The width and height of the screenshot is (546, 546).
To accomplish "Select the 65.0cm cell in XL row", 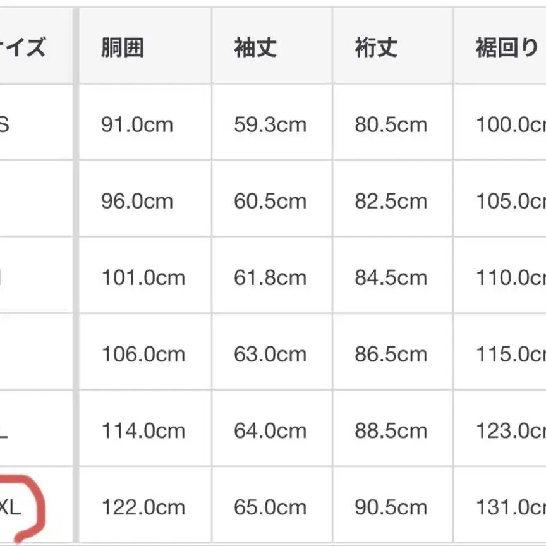I will point(270,507).
